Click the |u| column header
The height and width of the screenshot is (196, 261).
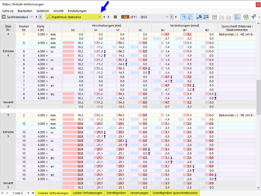coord(73,30)
